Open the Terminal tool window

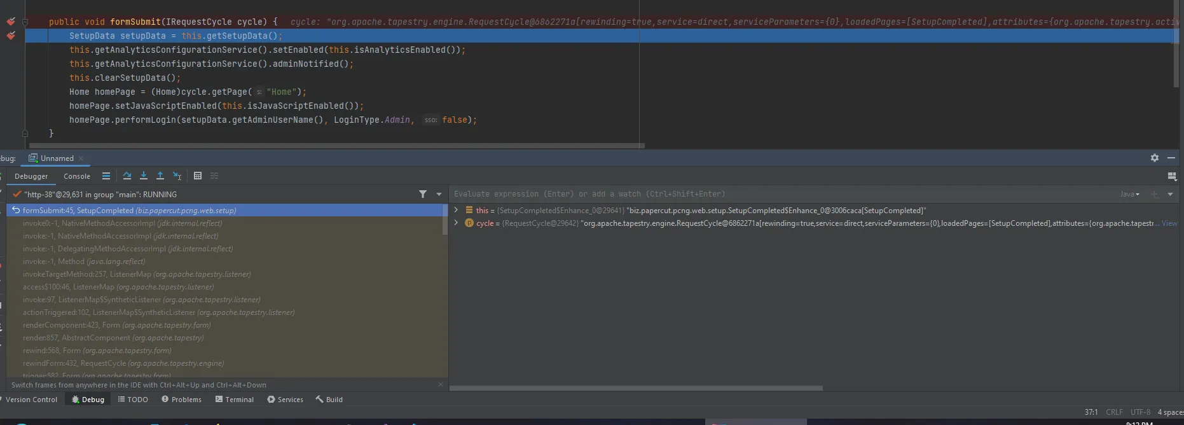pyautogui.click(x=235, y=400)
